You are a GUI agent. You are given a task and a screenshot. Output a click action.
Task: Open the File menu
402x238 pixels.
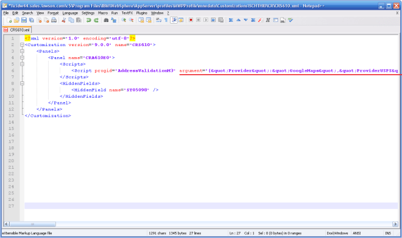(6, 13)
